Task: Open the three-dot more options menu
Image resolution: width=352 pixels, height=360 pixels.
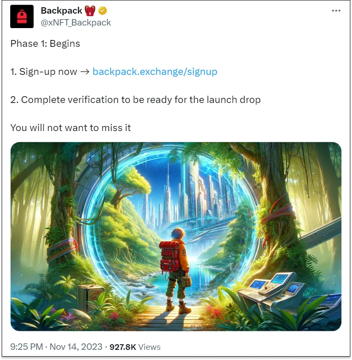Action: [x=336, y=11]
